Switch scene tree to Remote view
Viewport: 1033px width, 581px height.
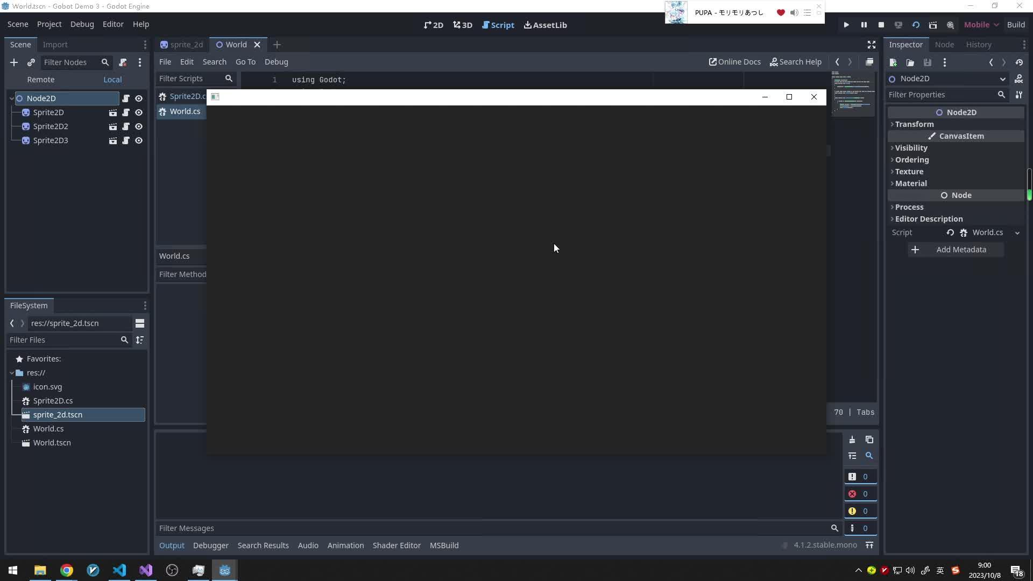[41, 79]
